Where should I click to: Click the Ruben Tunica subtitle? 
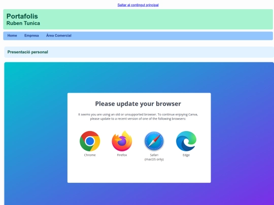[23, 23]
